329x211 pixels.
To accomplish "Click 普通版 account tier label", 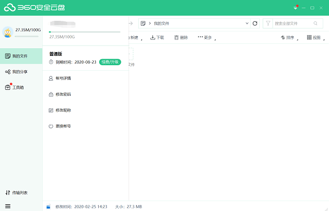I will [x=56, y=54].
